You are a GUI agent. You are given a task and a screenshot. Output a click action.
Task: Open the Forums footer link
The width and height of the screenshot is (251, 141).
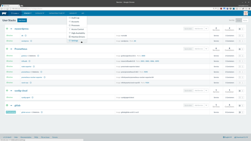pyautogui.click(x=55, y=137)
